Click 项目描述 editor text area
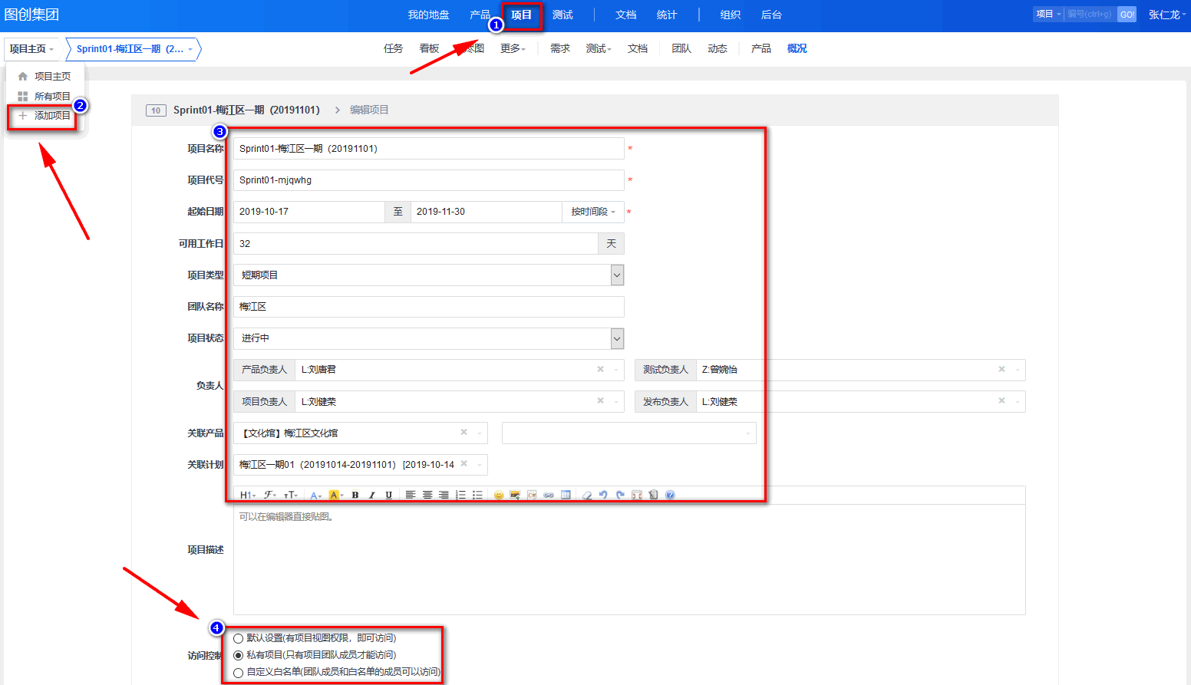Viewport: 1191px width, 685px height. tap(629, 560)
